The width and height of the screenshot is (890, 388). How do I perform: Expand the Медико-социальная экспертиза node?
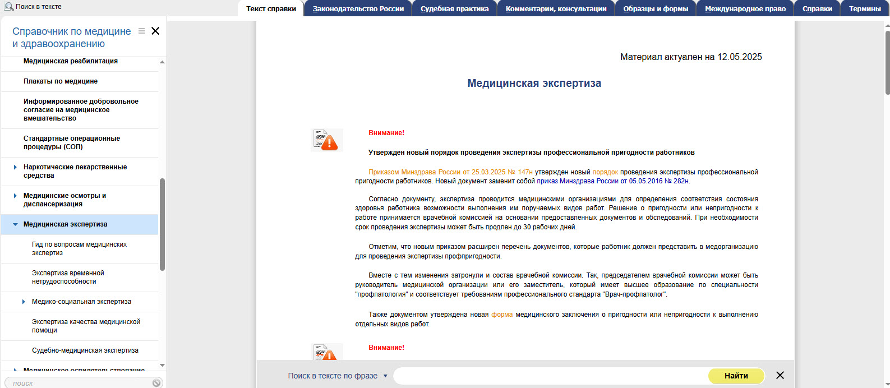tap(24, 302)
